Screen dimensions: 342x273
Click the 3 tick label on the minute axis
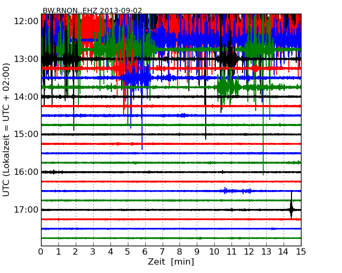point(93,252)
